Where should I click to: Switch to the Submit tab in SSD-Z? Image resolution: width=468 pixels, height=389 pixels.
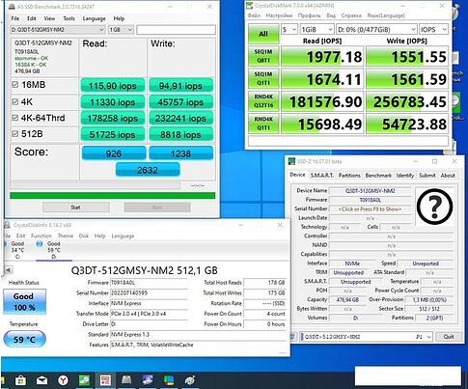pos(427,176)
